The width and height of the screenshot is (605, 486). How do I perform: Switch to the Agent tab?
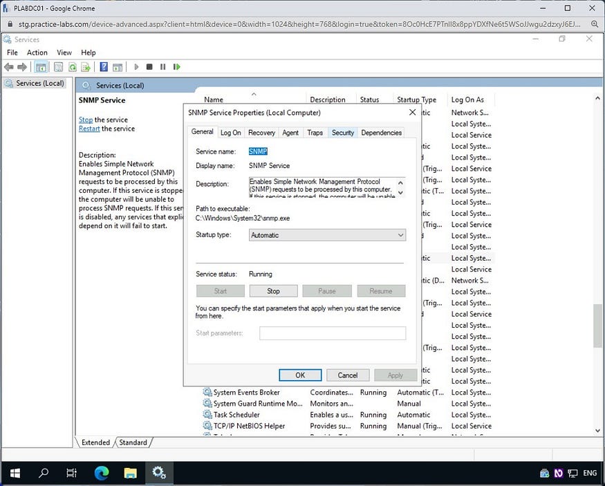click(290, 133)
